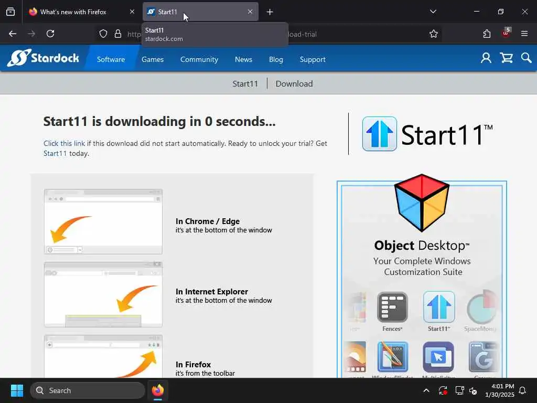Viewport: 537px width, 403px height.
Task: Click the taskbar Search box
Action: 88,390
